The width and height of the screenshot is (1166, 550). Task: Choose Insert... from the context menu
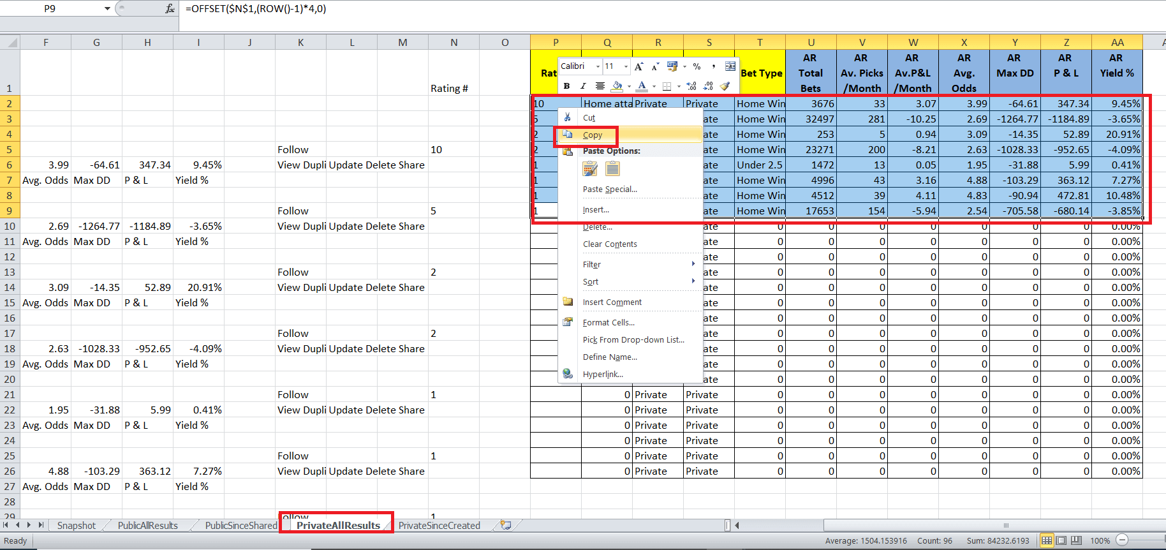click(630, 210)
